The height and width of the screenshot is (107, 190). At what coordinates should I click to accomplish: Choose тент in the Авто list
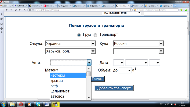(x=68, y=70)
